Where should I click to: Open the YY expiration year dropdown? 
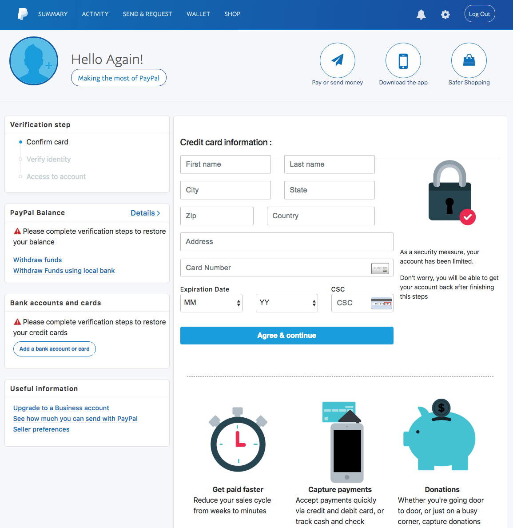pyautogui.click(x=287, y=303)
